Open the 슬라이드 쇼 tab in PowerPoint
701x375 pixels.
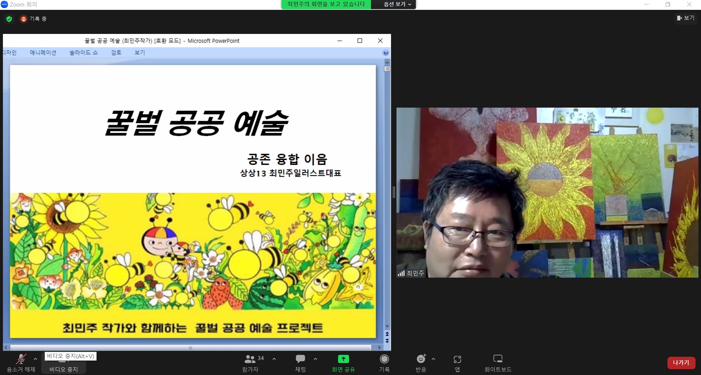coord(84,53)
